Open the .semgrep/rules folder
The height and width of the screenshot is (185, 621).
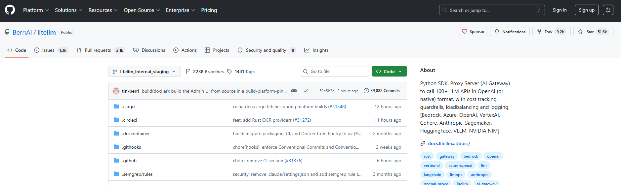tap(137, 174)
